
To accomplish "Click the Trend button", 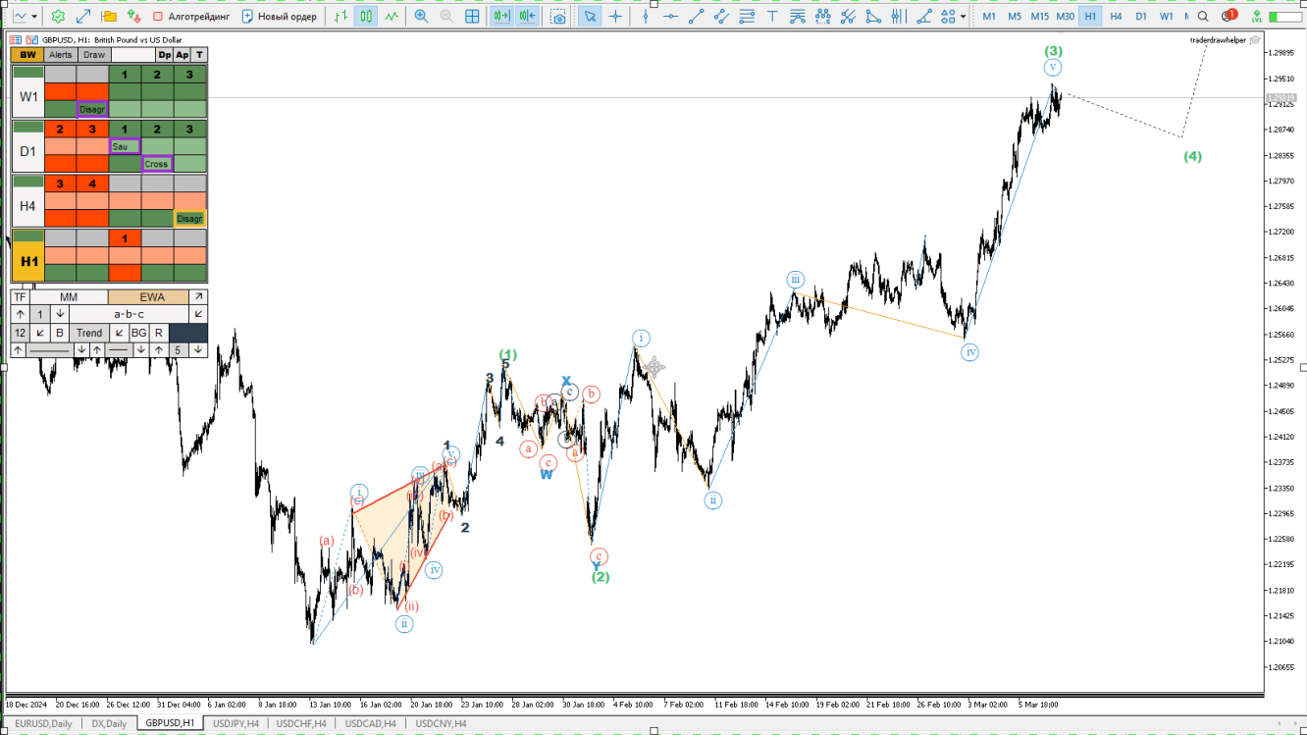I will [x=89, y=333].
